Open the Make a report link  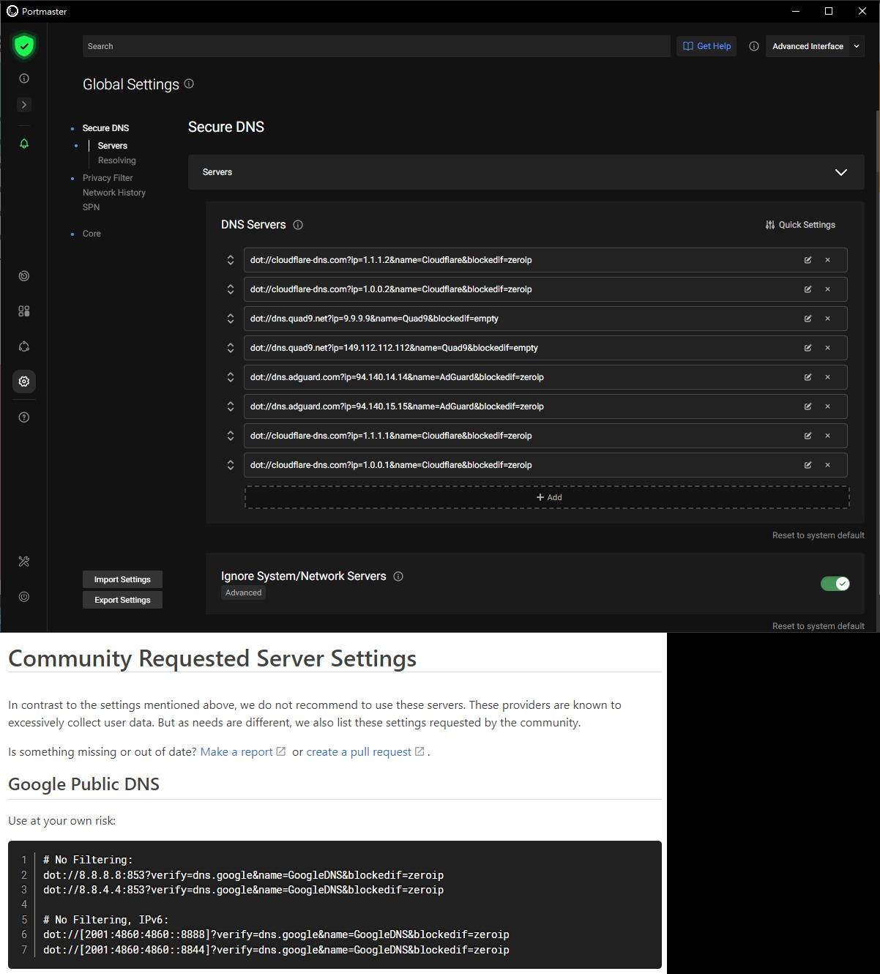(236, 752)
